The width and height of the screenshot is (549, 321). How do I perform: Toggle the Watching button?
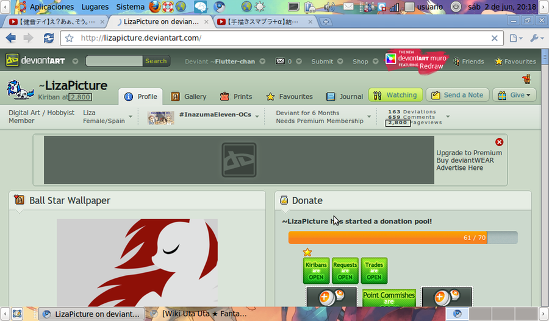[396, 95]
